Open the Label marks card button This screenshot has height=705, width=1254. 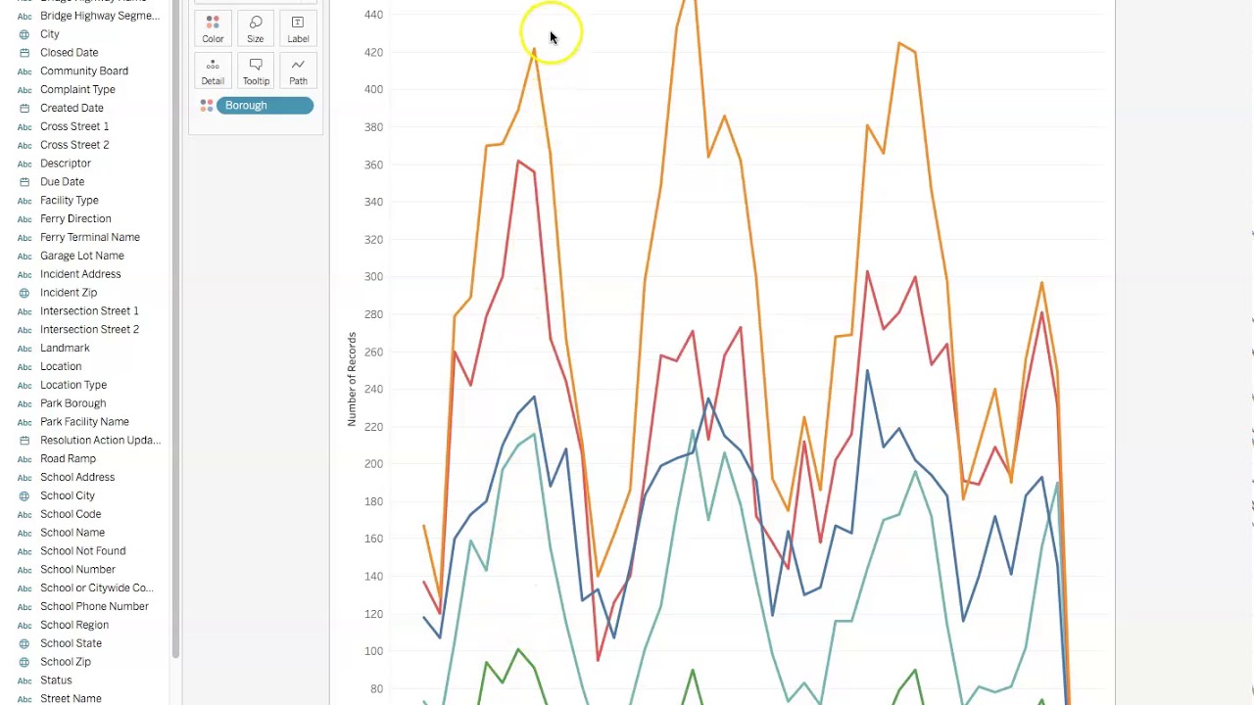(298, 29)
